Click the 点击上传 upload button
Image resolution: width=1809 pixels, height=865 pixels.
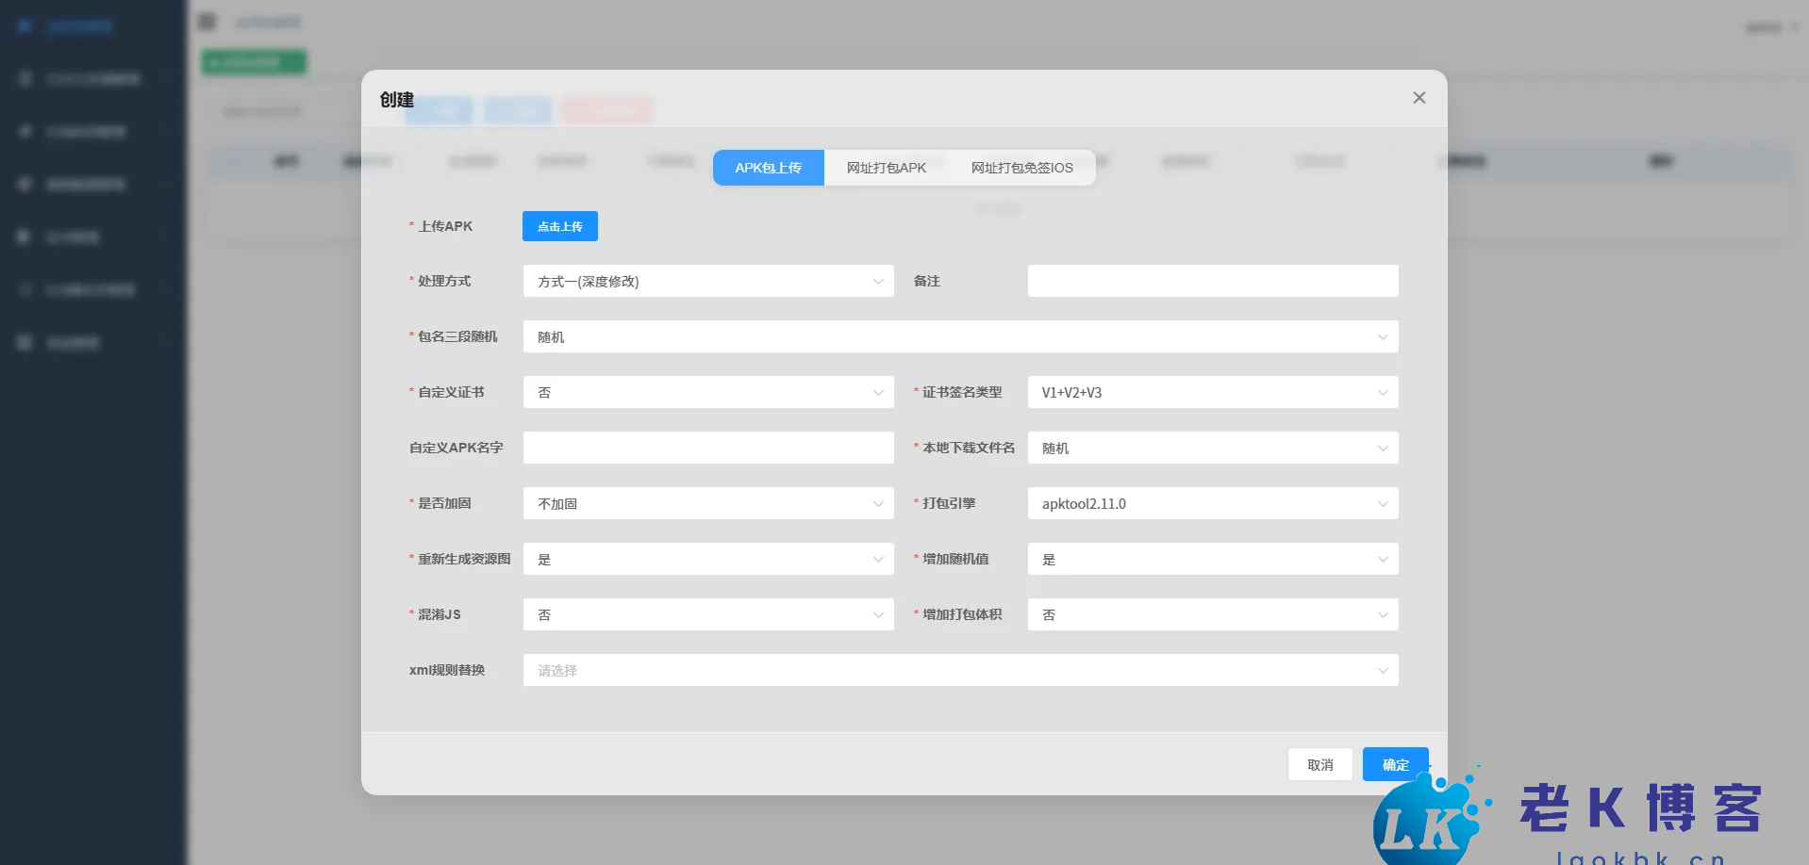559,226
